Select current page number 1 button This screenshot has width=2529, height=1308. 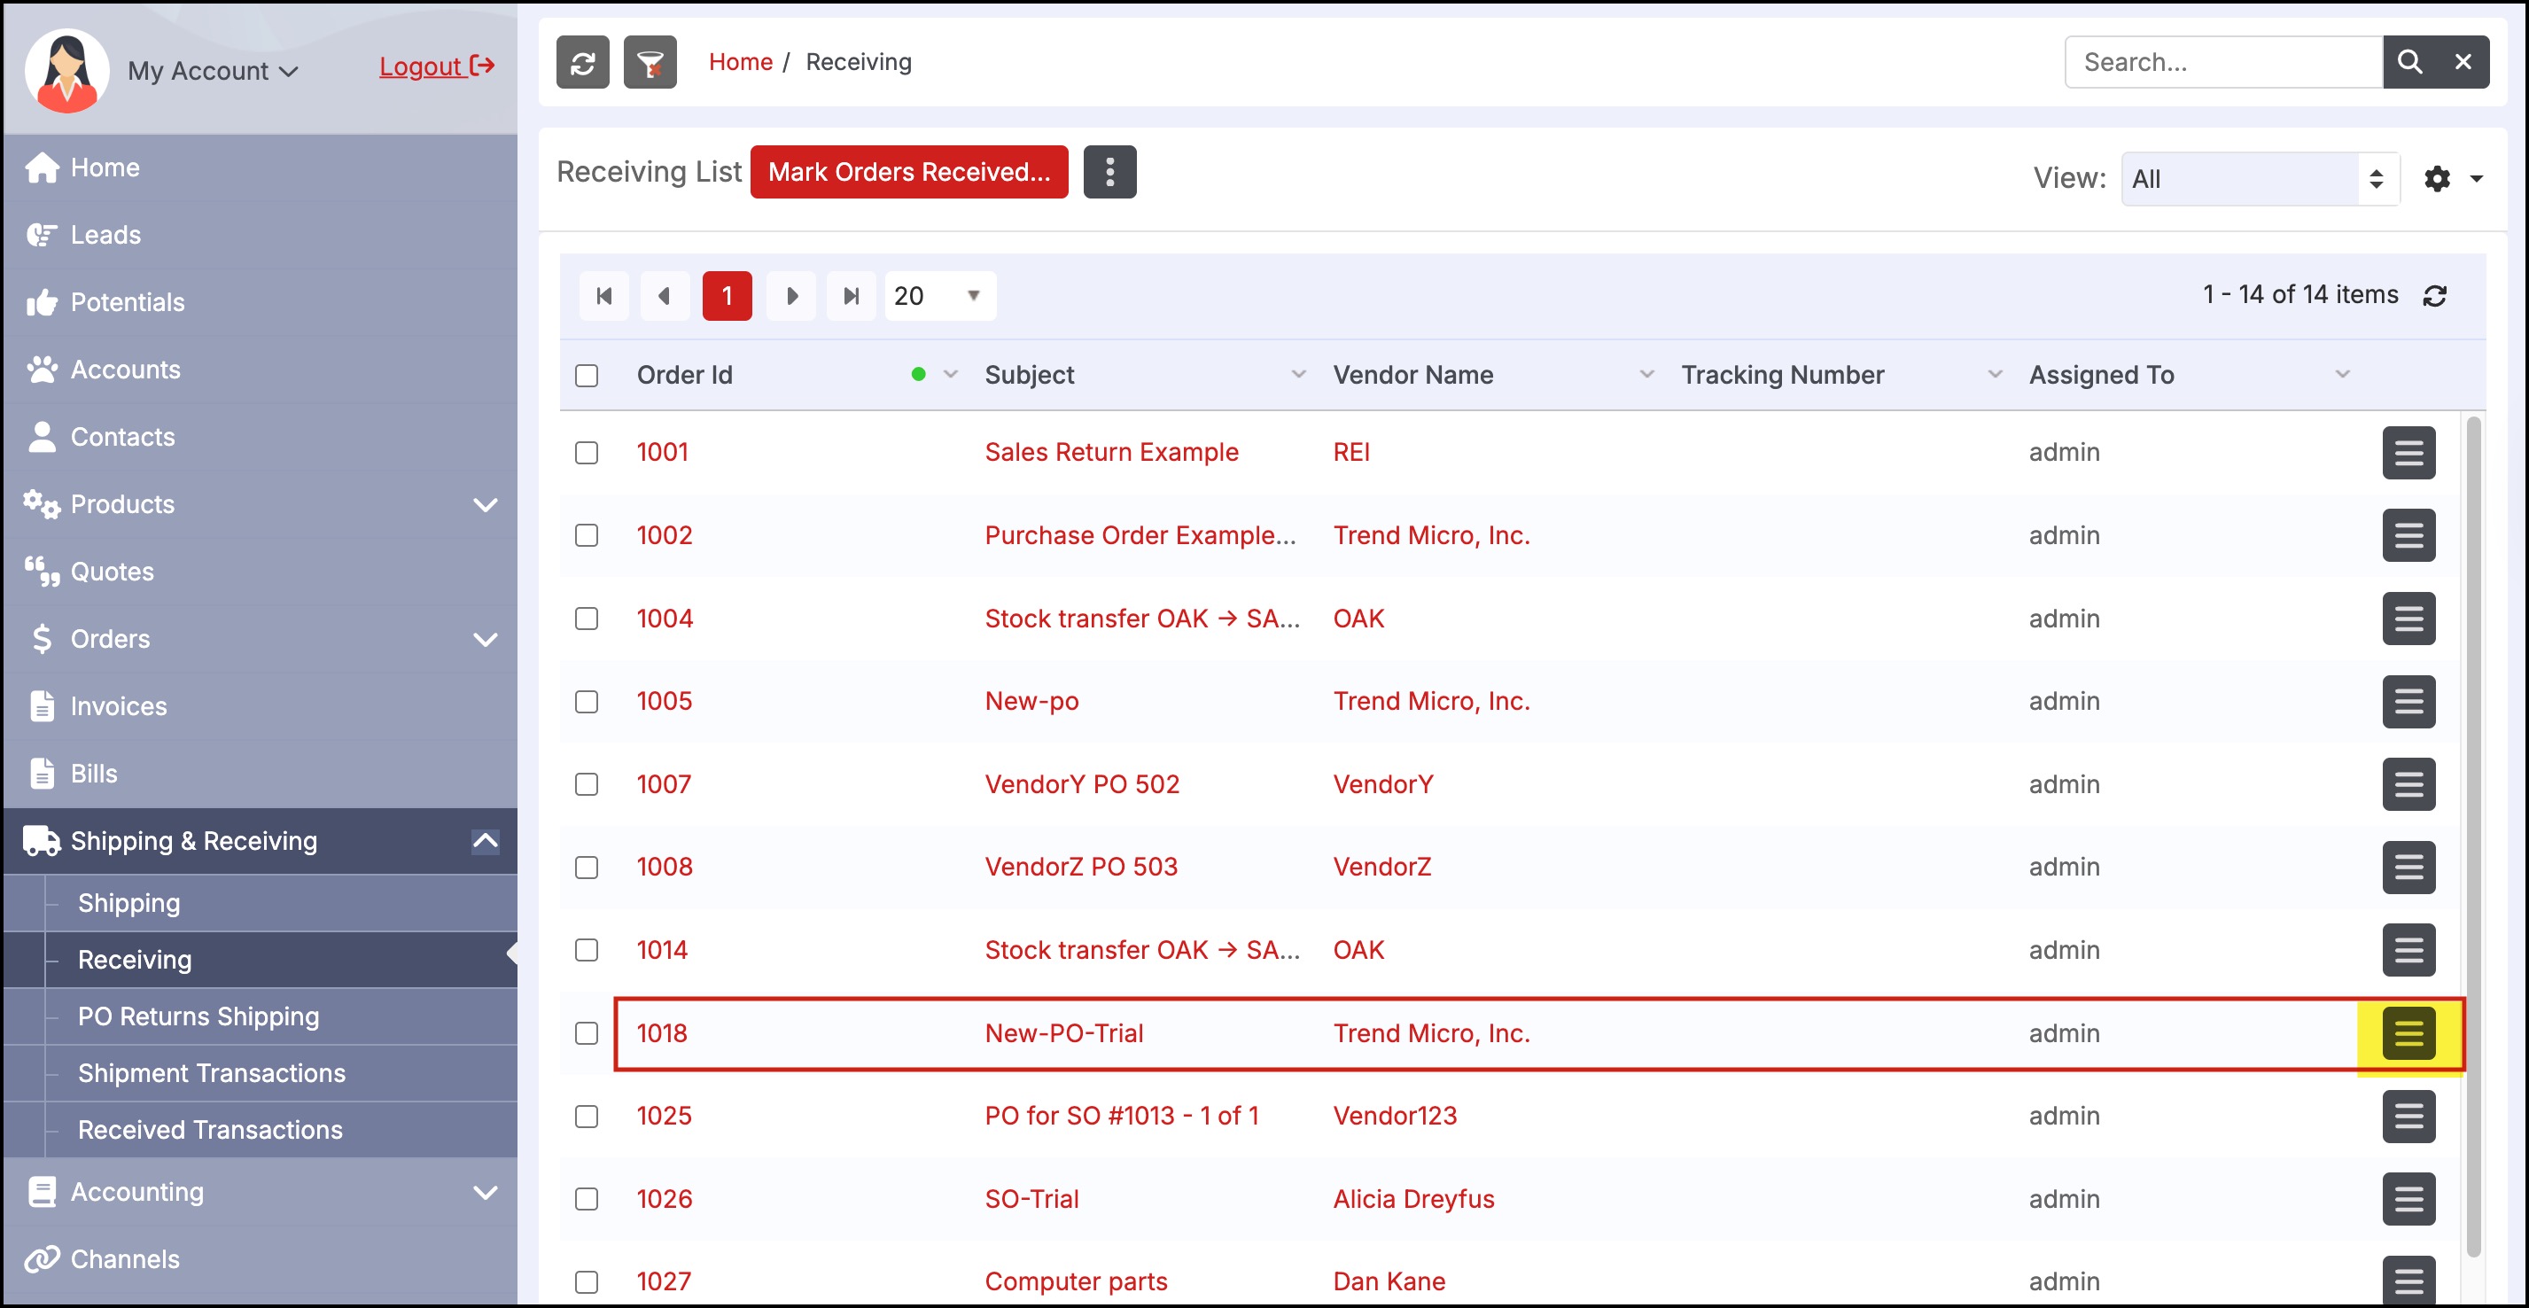coord(727,296)
